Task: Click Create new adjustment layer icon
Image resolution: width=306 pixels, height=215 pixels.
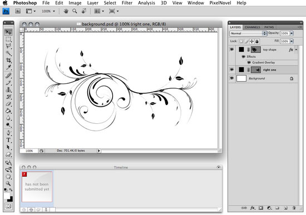Action: [269, 208]
